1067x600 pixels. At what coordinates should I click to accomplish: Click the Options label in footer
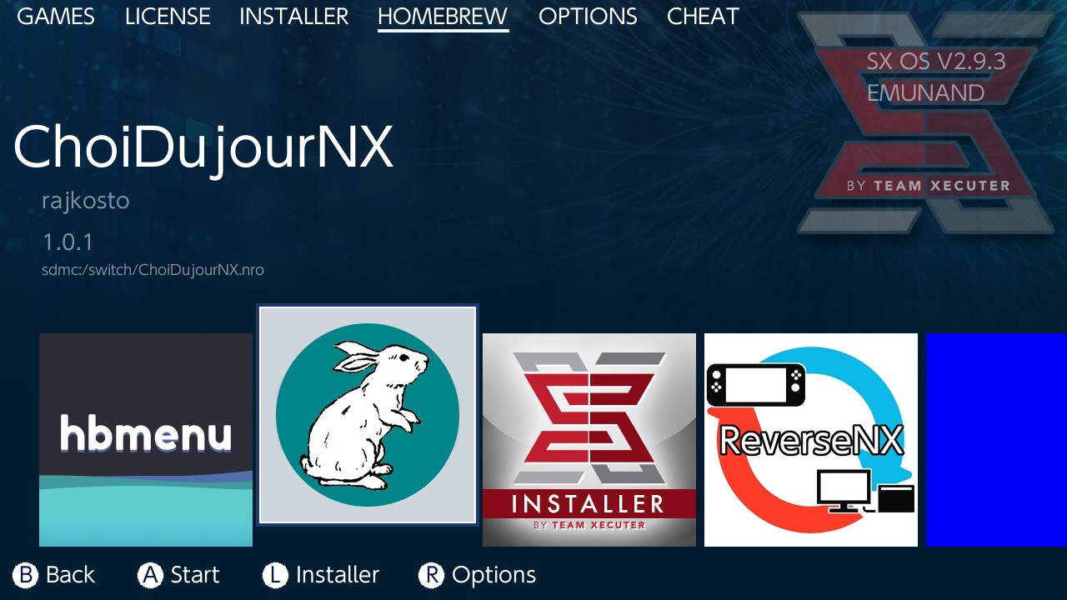click(x=493, y=575)
